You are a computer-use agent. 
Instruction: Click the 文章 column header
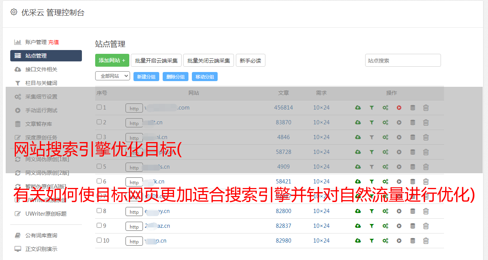tap(283, 93)
